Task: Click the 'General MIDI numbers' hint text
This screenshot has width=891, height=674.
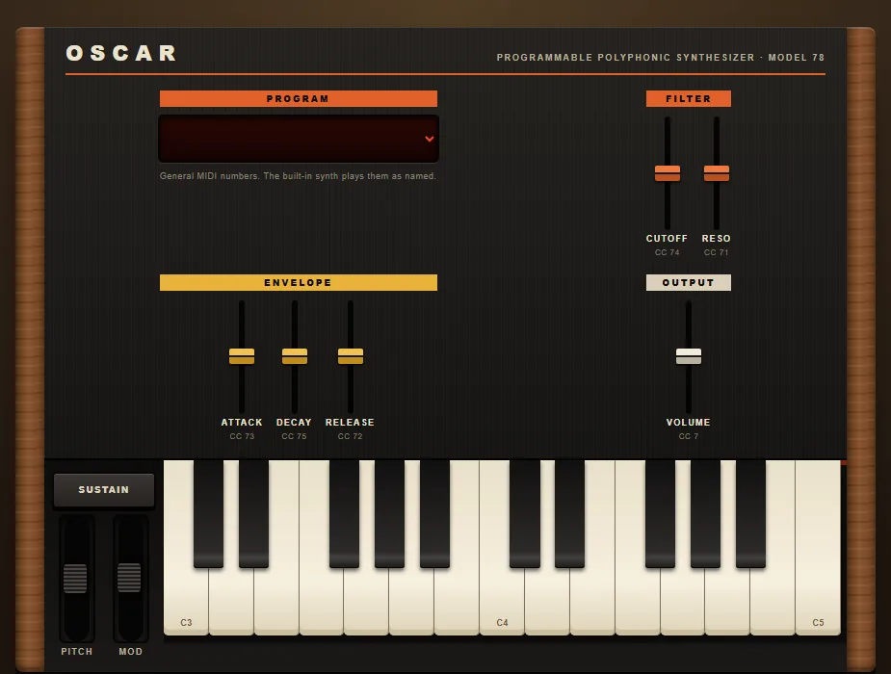Action: [x=298, y=176]
